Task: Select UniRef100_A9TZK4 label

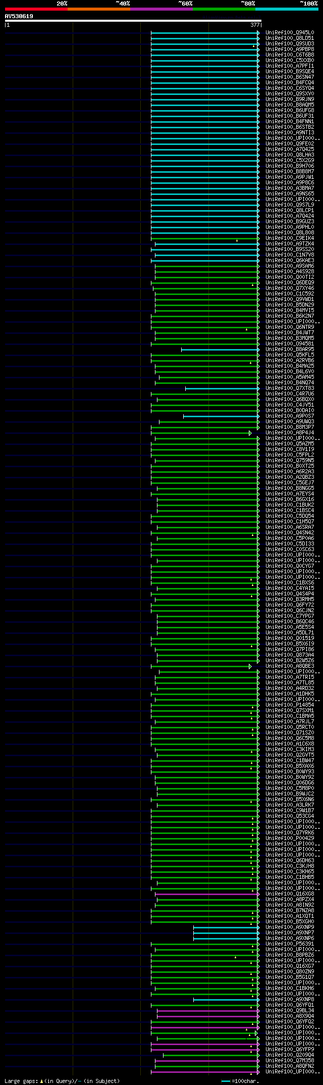Action: [290, 243]
